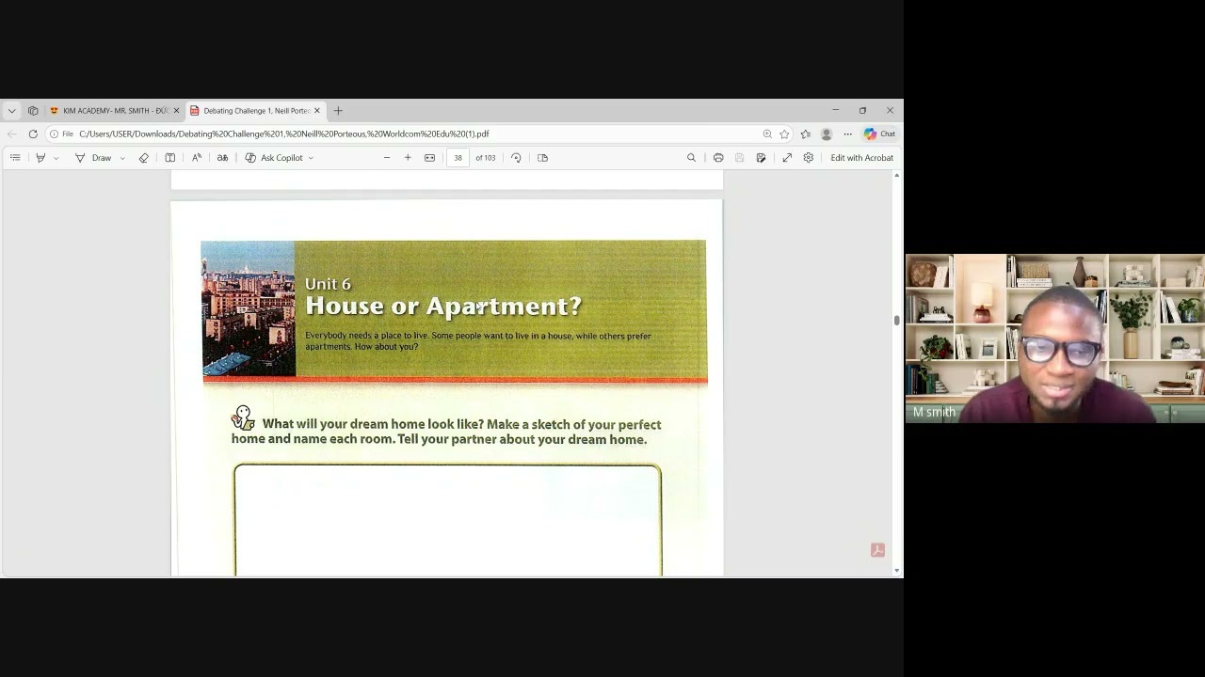
Task: Refresh the browser page
Action: pos(33,134)
